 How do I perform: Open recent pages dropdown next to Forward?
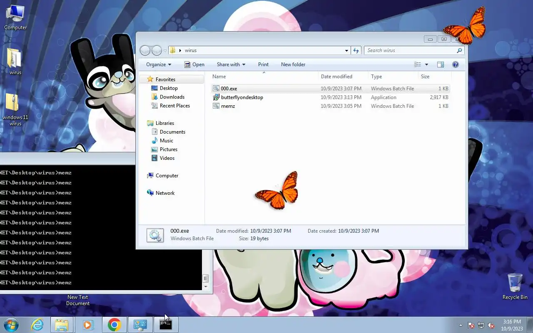(x=165, y=51)
